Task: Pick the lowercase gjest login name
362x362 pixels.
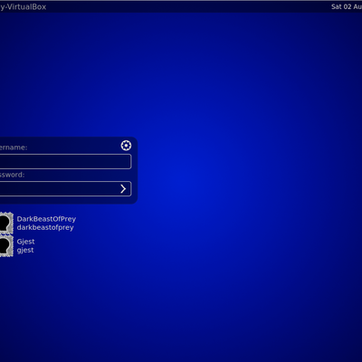Action: [x=25, y=250]
